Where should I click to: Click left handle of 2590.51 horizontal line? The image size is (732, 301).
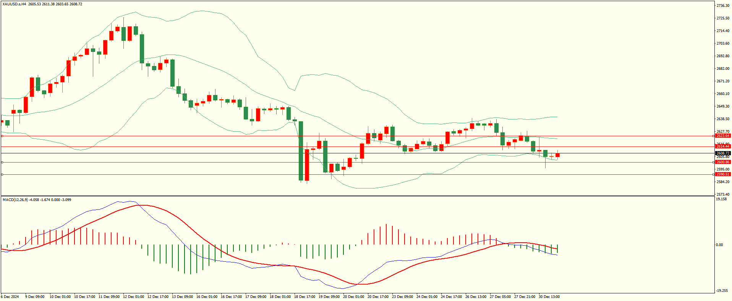(x=2, y=174)
